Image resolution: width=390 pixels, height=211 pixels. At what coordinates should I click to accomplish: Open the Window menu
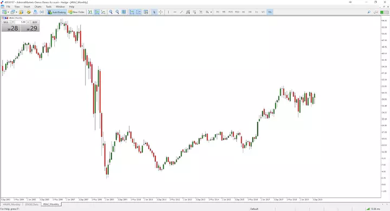[x=60, y=6]
